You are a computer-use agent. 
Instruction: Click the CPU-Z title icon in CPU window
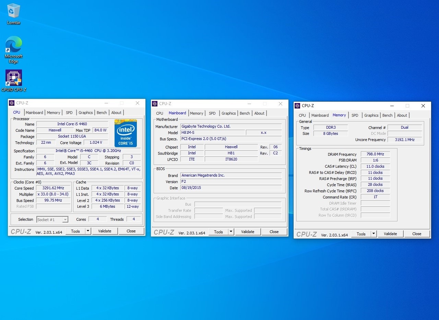(x=12, y=103)
